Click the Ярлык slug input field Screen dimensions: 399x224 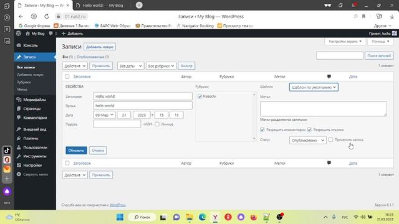tap(143, 105)
